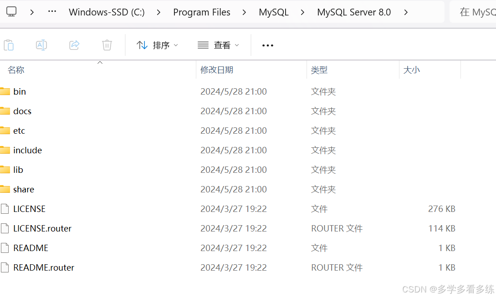Sort by 大小 column header
Screen dimensions: 496x297
point(412,70)
